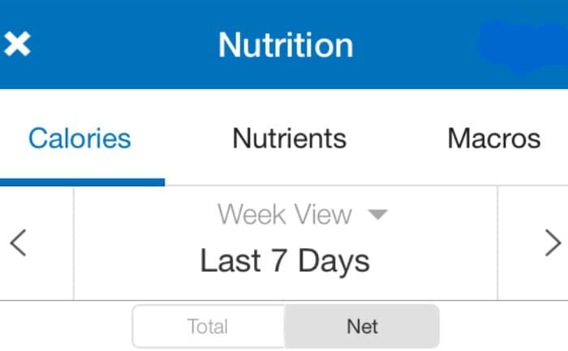Click the word Net in the toggle
568x351 pixels.
pyautogui.click(x=362, y=327)
